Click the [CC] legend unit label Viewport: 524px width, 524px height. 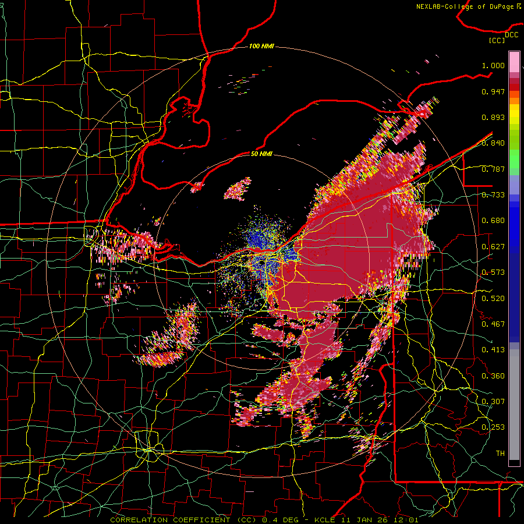click(x=497, y=40)
